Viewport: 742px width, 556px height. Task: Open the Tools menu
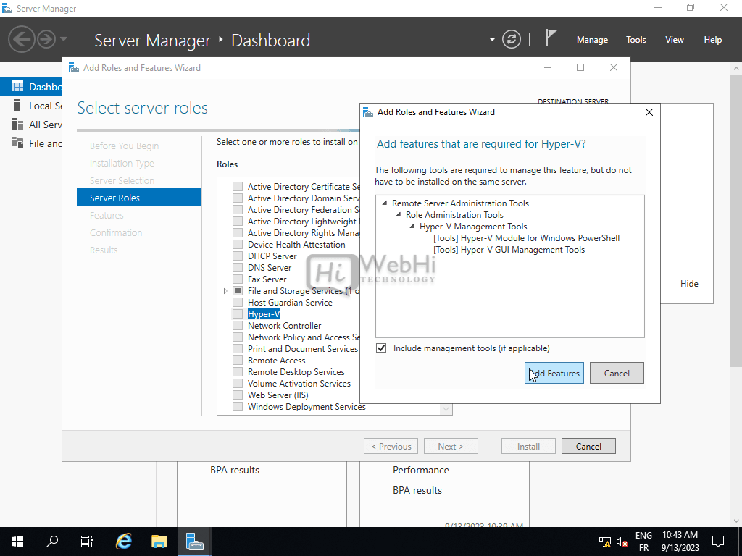click(635, 40)
